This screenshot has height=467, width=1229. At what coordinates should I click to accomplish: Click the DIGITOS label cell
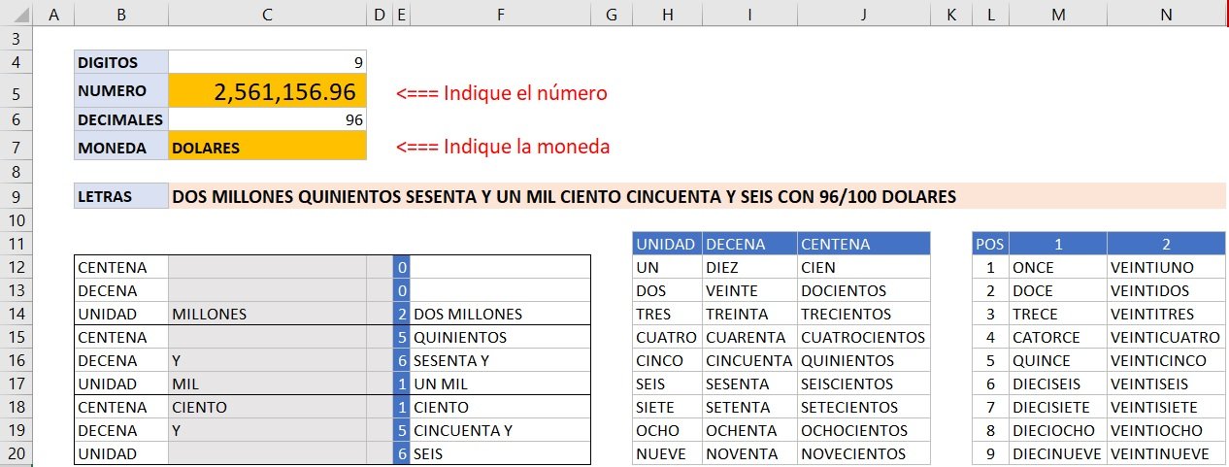[x=121, y=63]
